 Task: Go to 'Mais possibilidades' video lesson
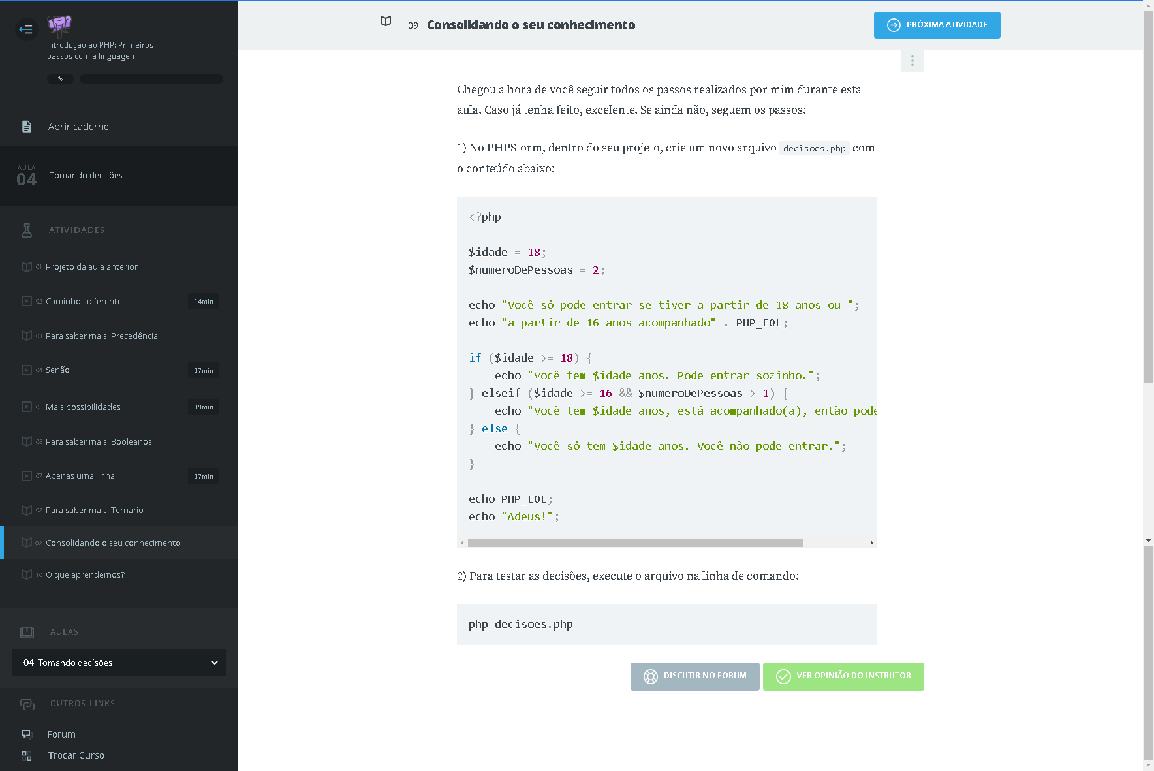click(83, 407)
